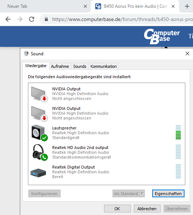The height and width of the screenshot is (215, 193).
Task: Open the Kommunikation tab
Action: pos(103,66)
